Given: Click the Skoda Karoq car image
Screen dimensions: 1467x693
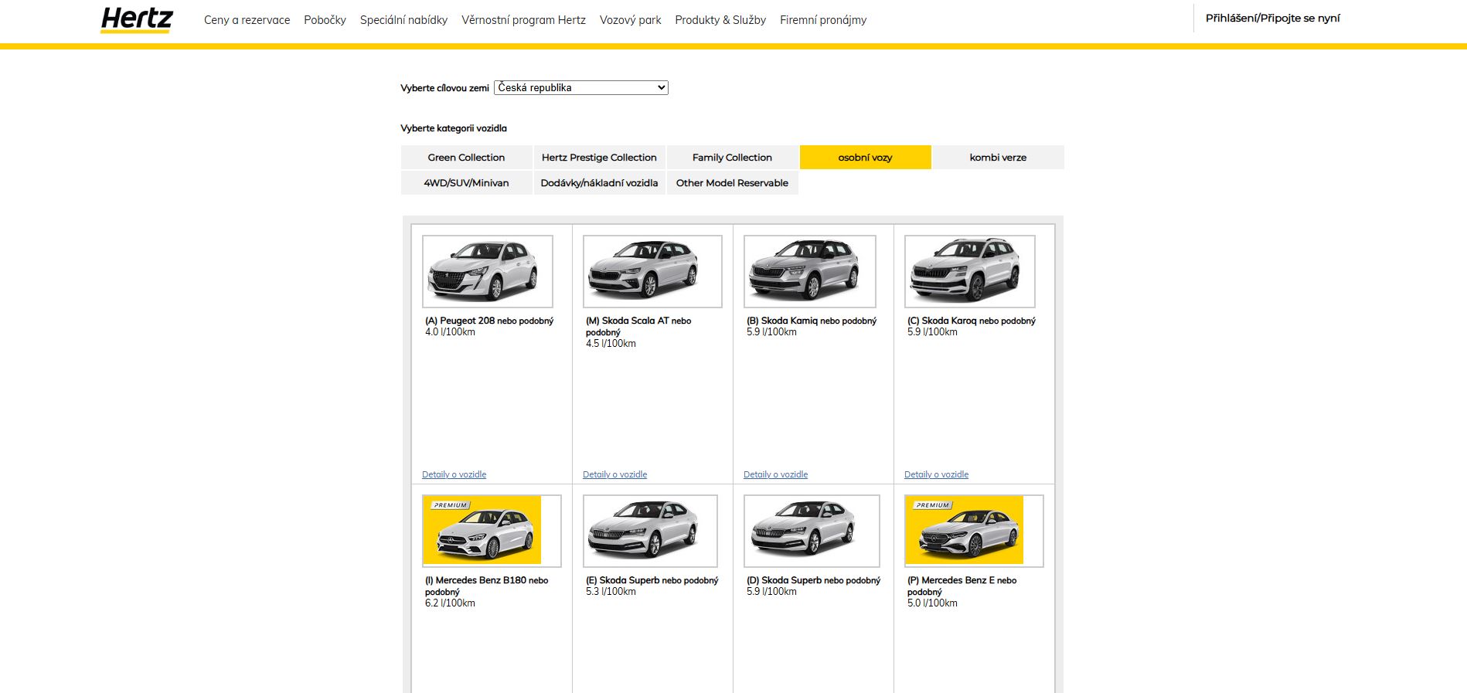Looking at the screenshot, I should (x=970, y=271).
